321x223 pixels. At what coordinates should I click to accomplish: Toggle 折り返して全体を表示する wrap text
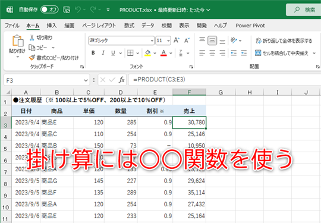[x=284, y=40]
